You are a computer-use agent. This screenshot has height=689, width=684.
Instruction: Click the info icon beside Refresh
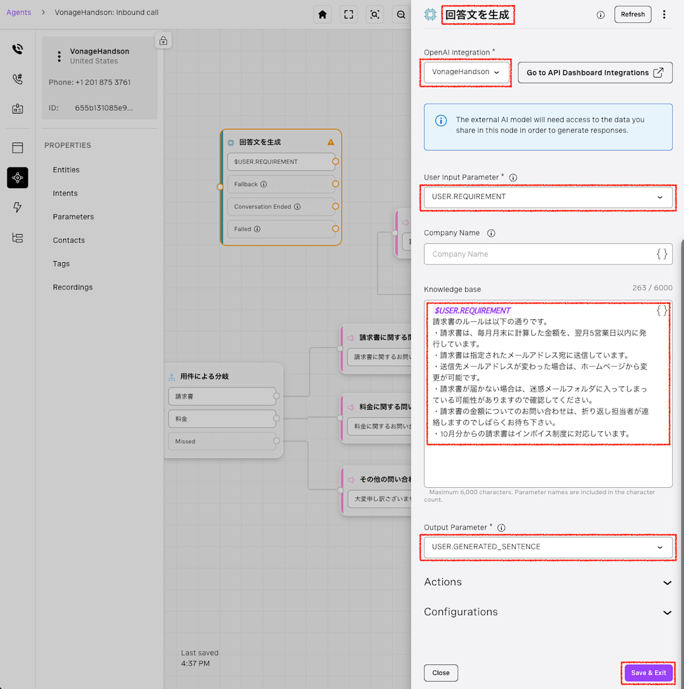601,15
